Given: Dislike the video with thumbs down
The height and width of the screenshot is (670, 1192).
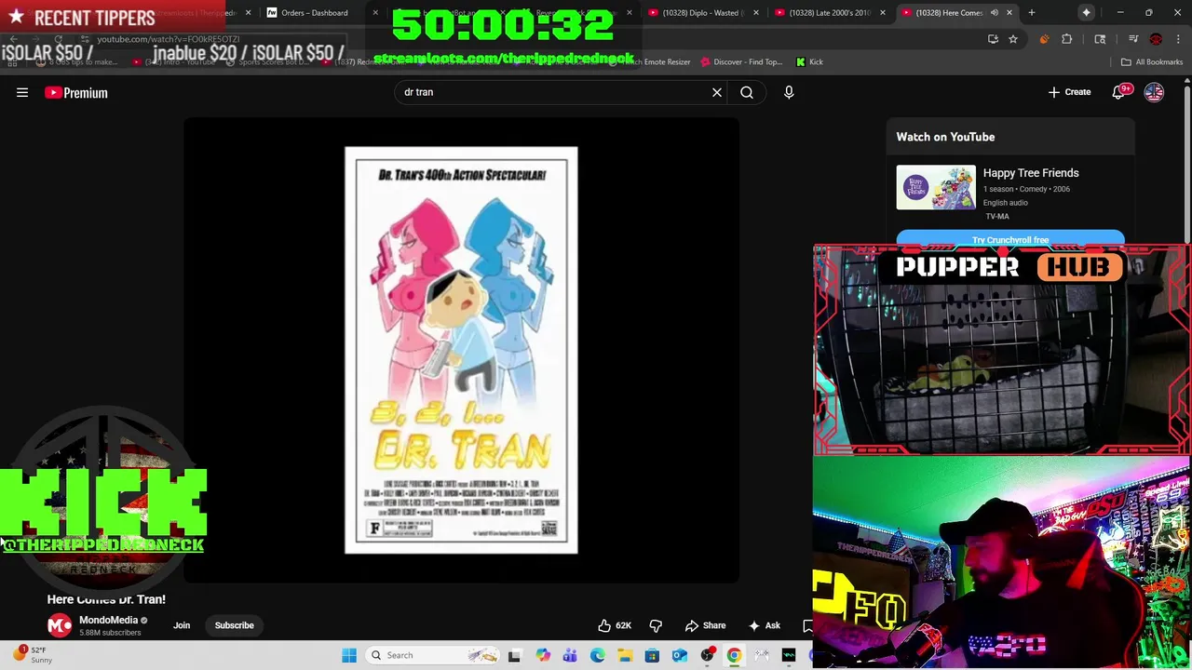Looking at the screenshot, I should pos(656,625).
